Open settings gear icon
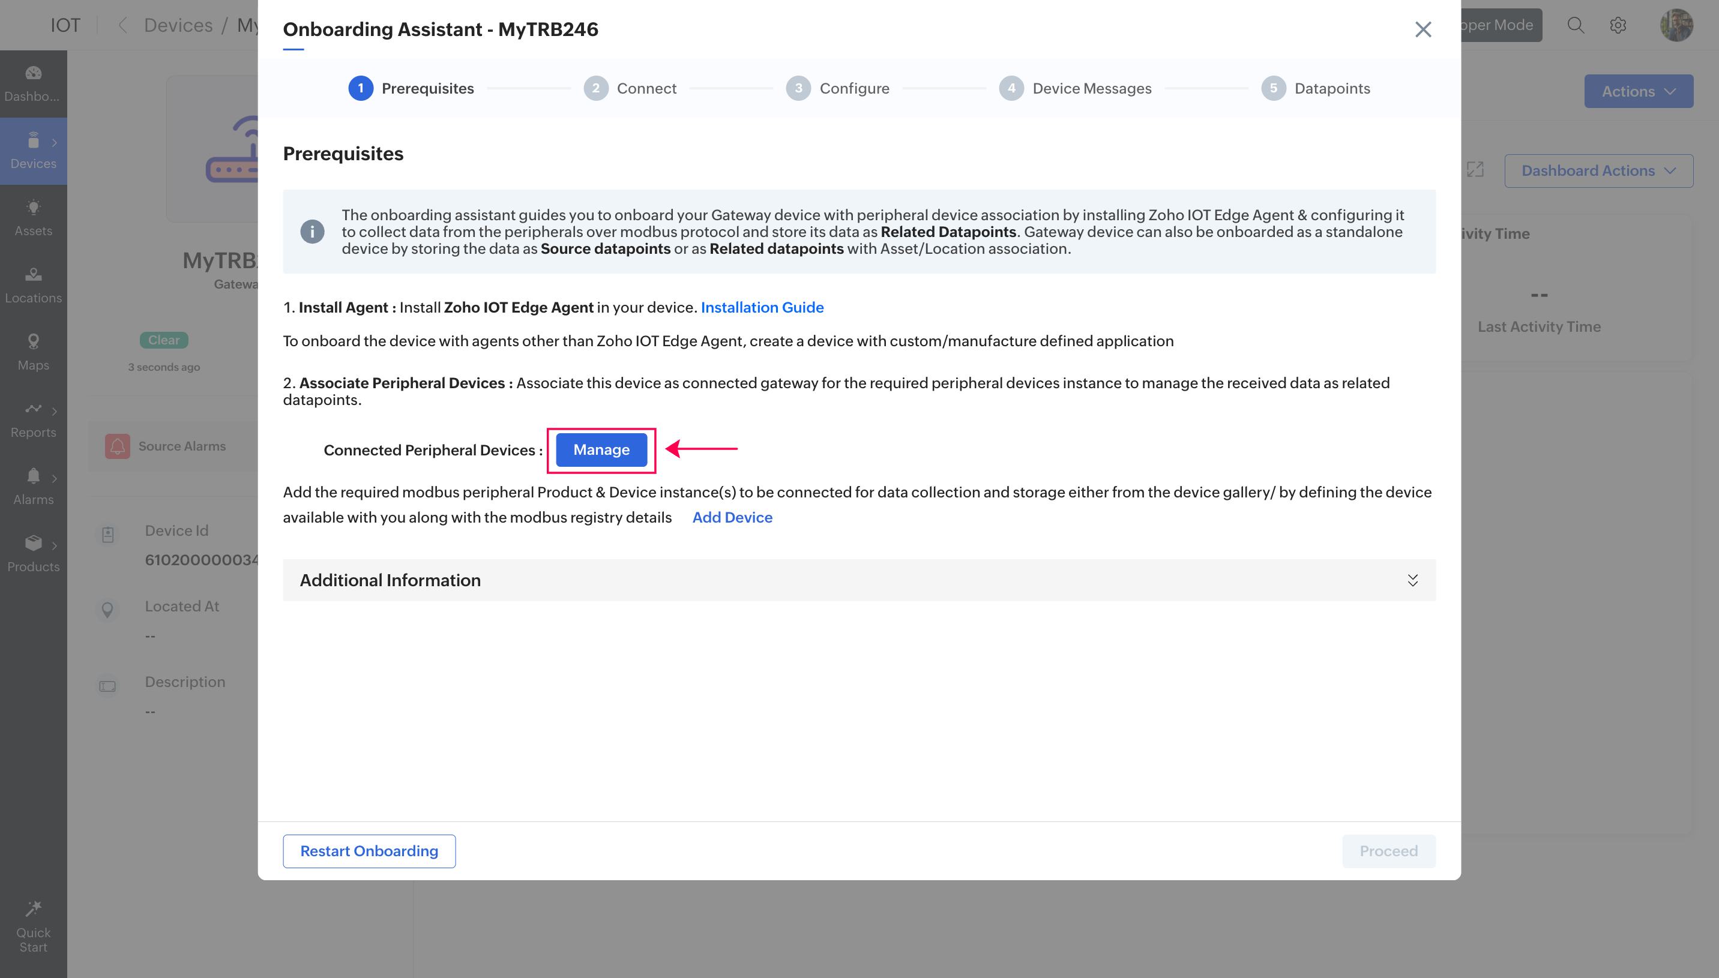Image resolution: width=1719 pixels, height=978 pixels. [1618, 26]
